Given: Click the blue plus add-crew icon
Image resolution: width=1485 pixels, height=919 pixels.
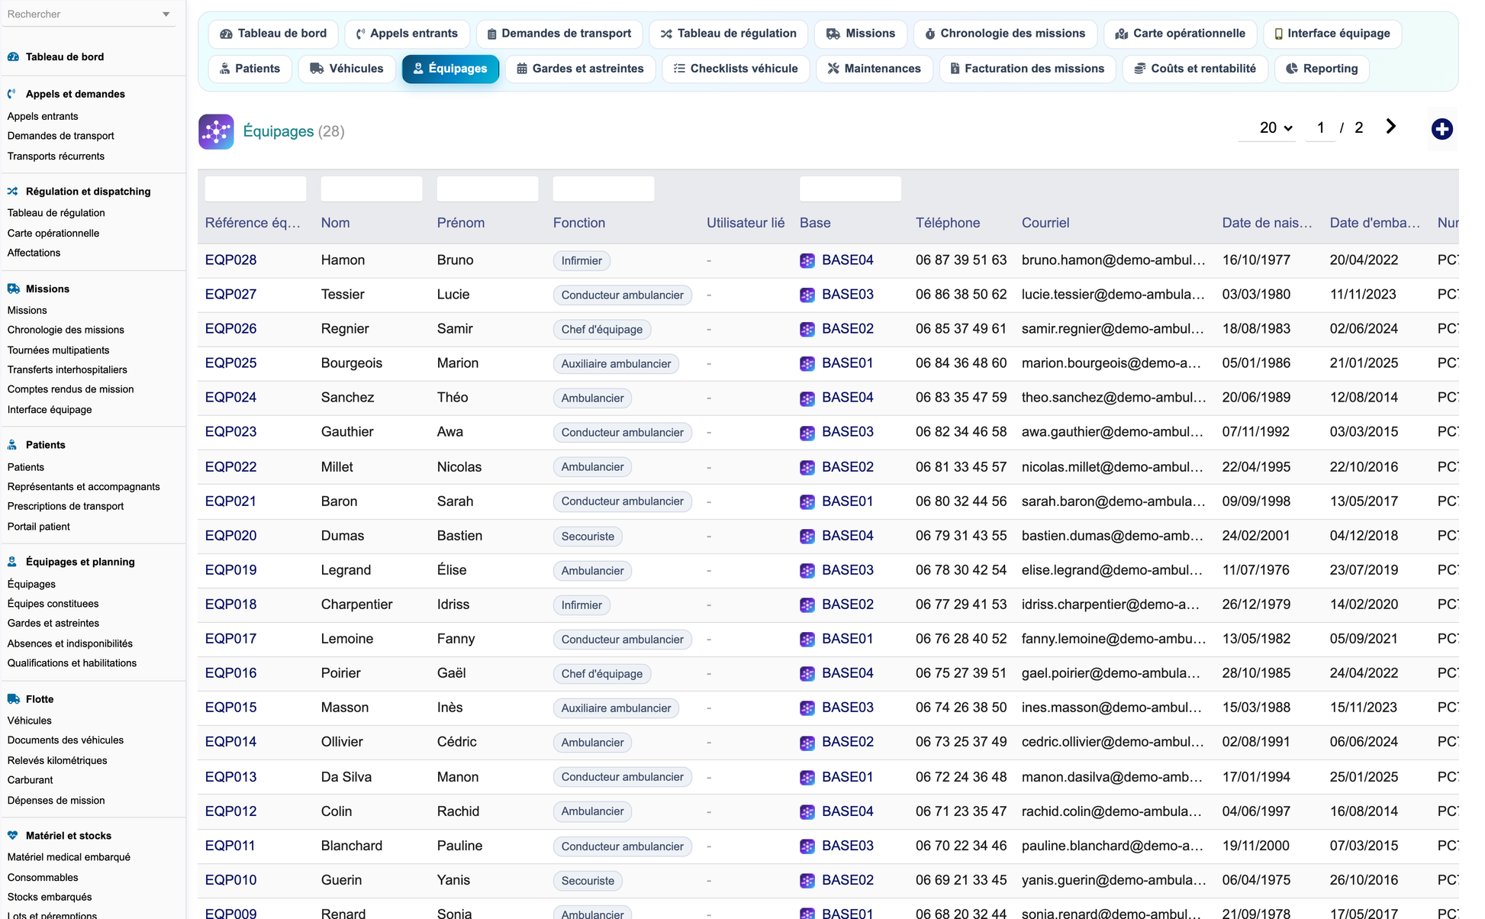Looking at the screenshot, I should point(1442,129).
